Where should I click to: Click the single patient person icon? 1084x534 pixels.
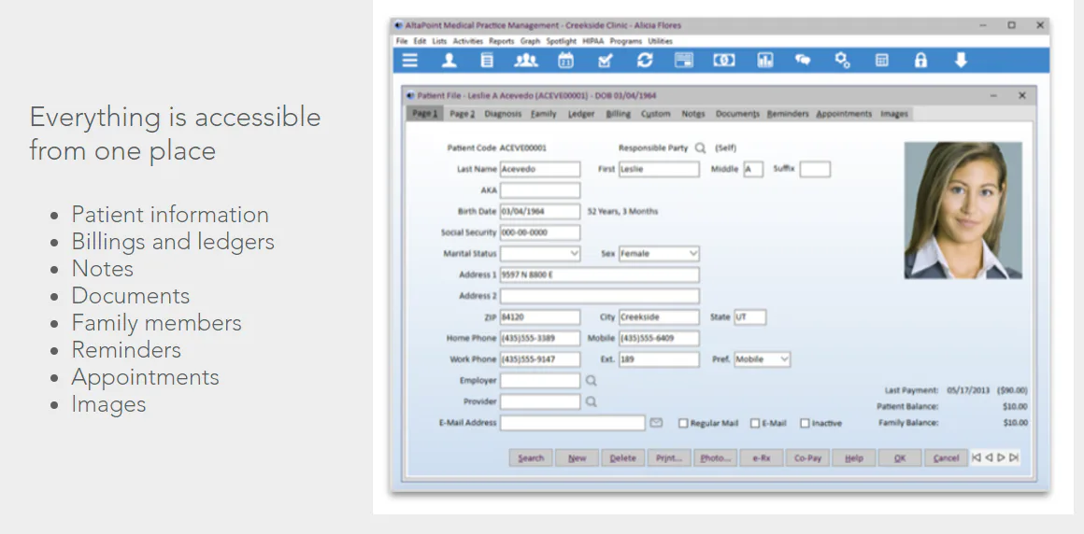click(449, 60)
